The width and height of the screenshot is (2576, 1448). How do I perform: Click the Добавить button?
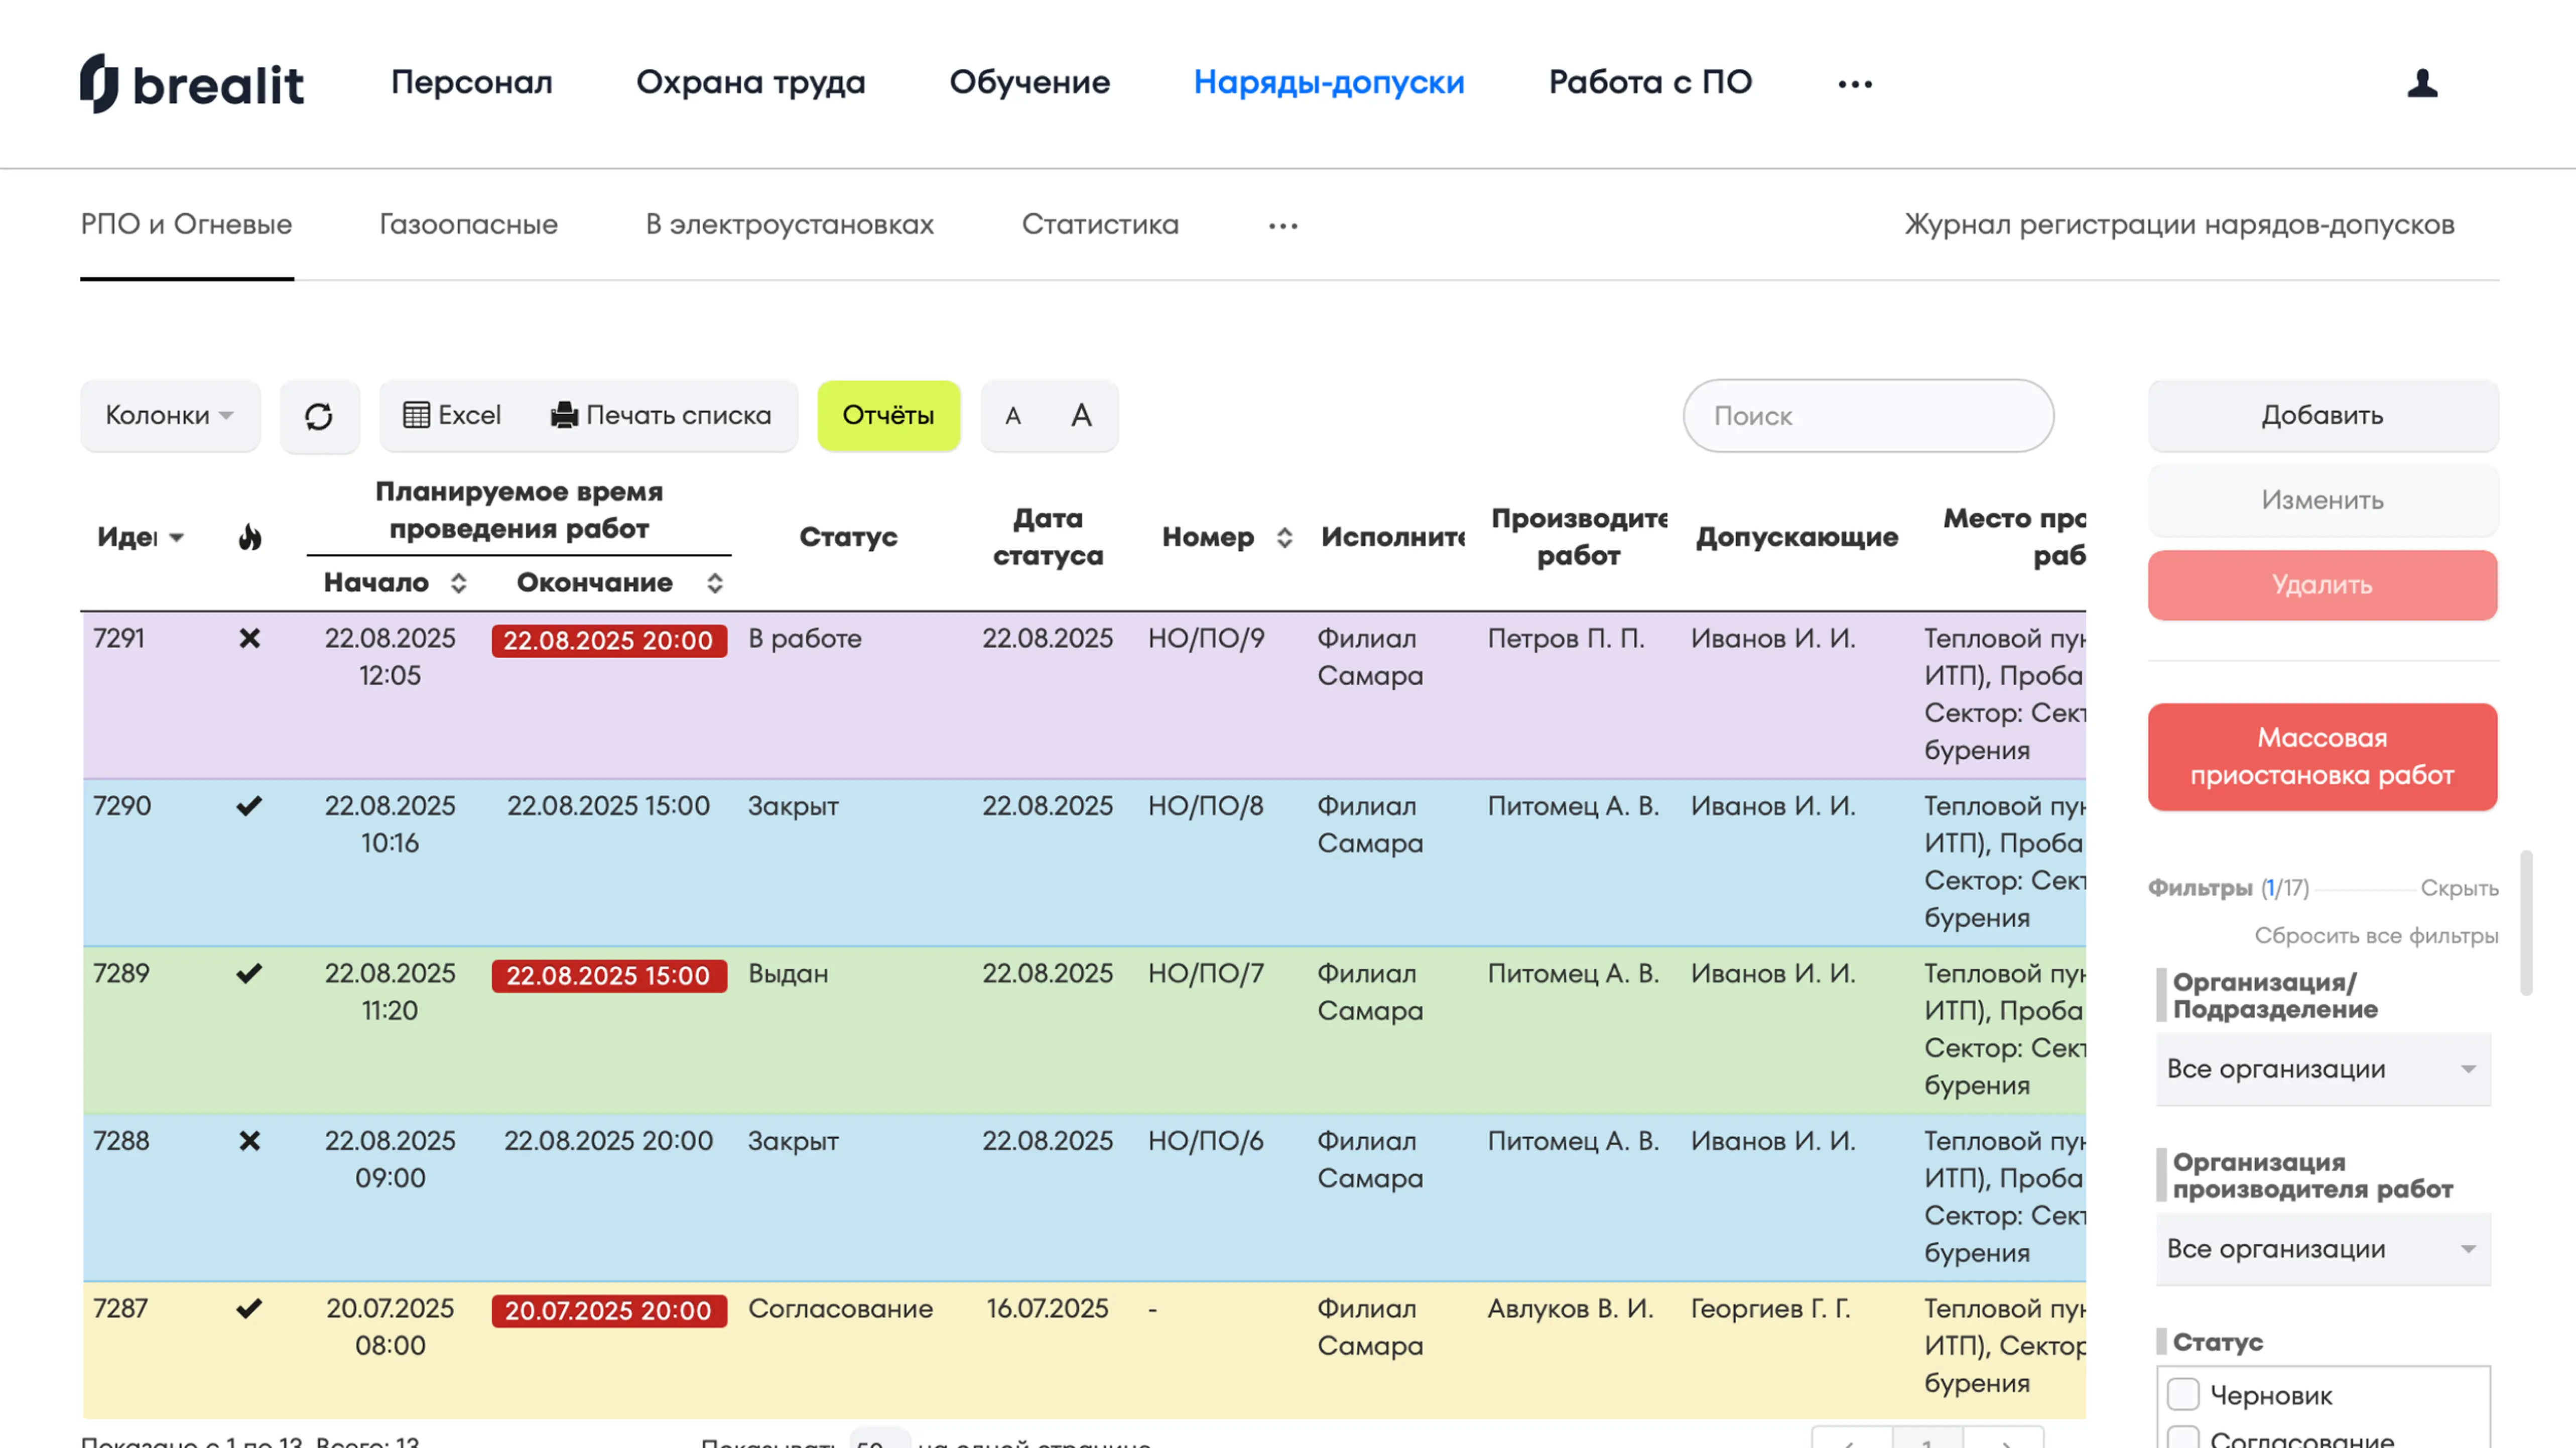coord(2322,416)
